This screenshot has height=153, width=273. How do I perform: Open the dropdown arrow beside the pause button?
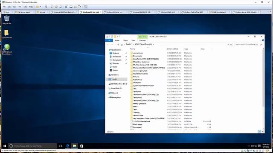click(41, 7)
